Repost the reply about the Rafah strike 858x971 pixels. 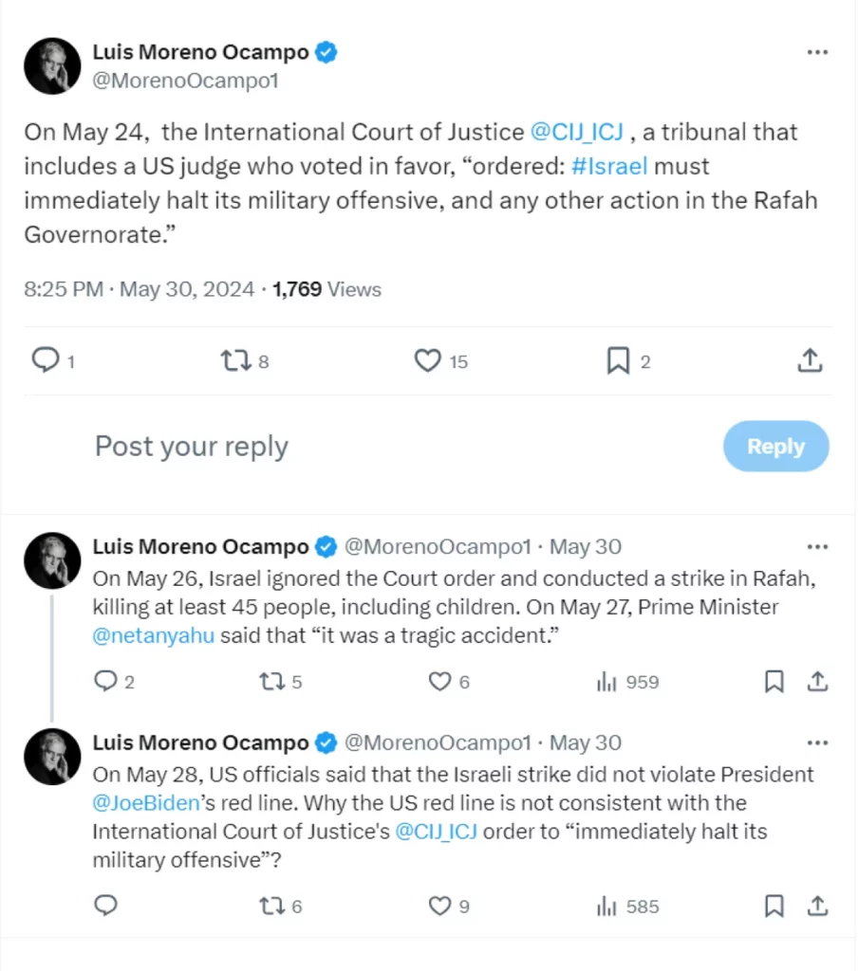click(272, 682)
